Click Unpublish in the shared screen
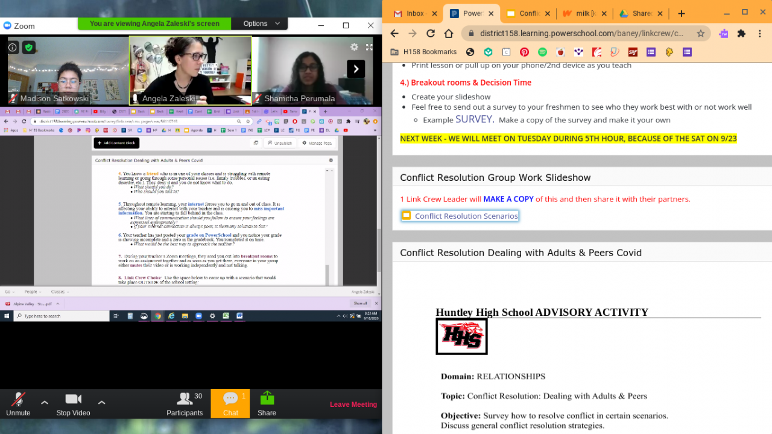Viewport: 772px width, 434px height. click(281, 143)
